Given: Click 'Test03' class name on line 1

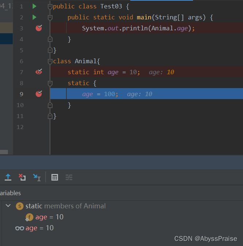Looking at the screenshot, I should click(111, 7).
